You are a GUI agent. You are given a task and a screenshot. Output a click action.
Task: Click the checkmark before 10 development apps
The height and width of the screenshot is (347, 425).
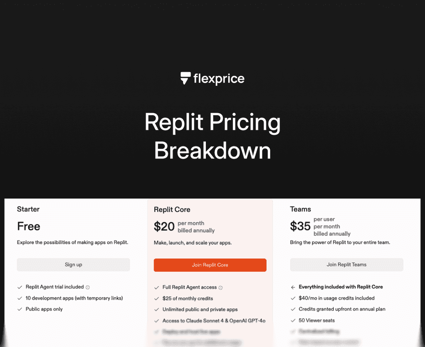click(x=20, y=298)
